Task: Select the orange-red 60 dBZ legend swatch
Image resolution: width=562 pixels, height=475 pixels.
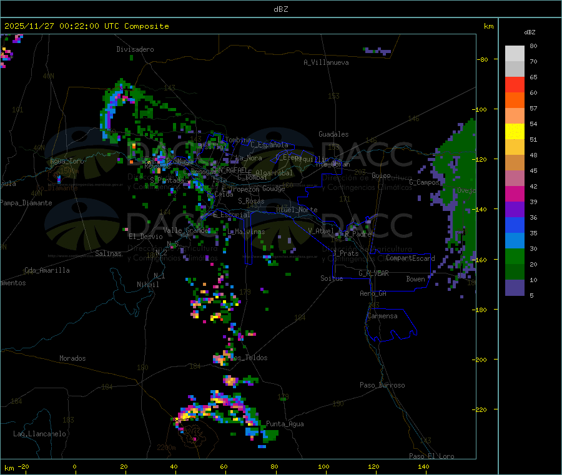Action: pos(515,100)
